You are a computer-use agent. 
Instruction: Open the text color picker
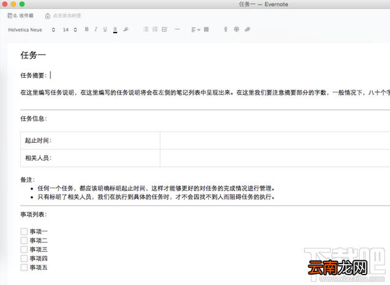click(115, 29)
